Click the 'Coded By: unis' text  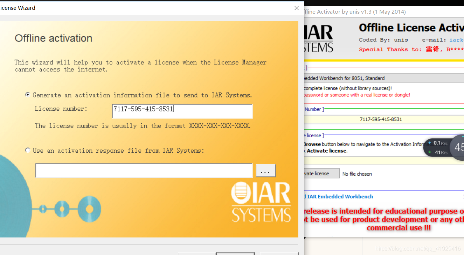coord(384,40)
